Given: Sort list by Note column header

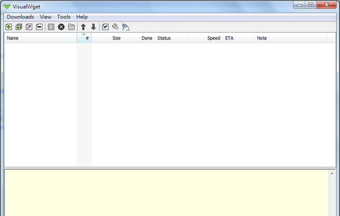Looking at the screenshot, I should click(x=291, y=38).
